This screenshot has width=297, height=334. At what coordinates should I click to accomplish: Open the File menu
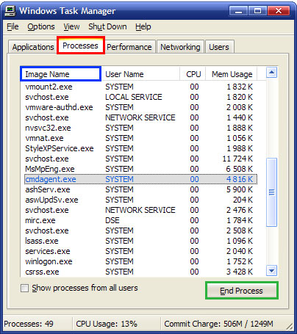12,26
